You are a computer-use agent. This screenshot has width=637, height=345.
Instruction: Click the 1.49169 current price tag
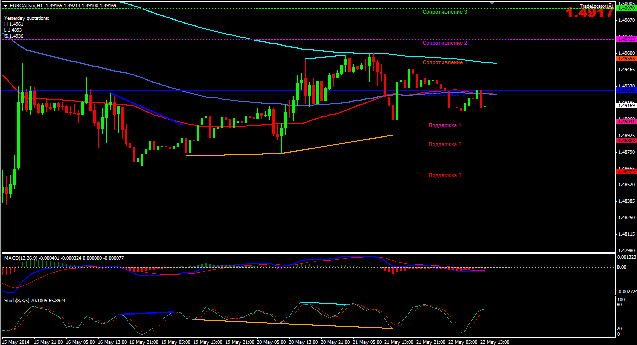[x=626, y=106]
